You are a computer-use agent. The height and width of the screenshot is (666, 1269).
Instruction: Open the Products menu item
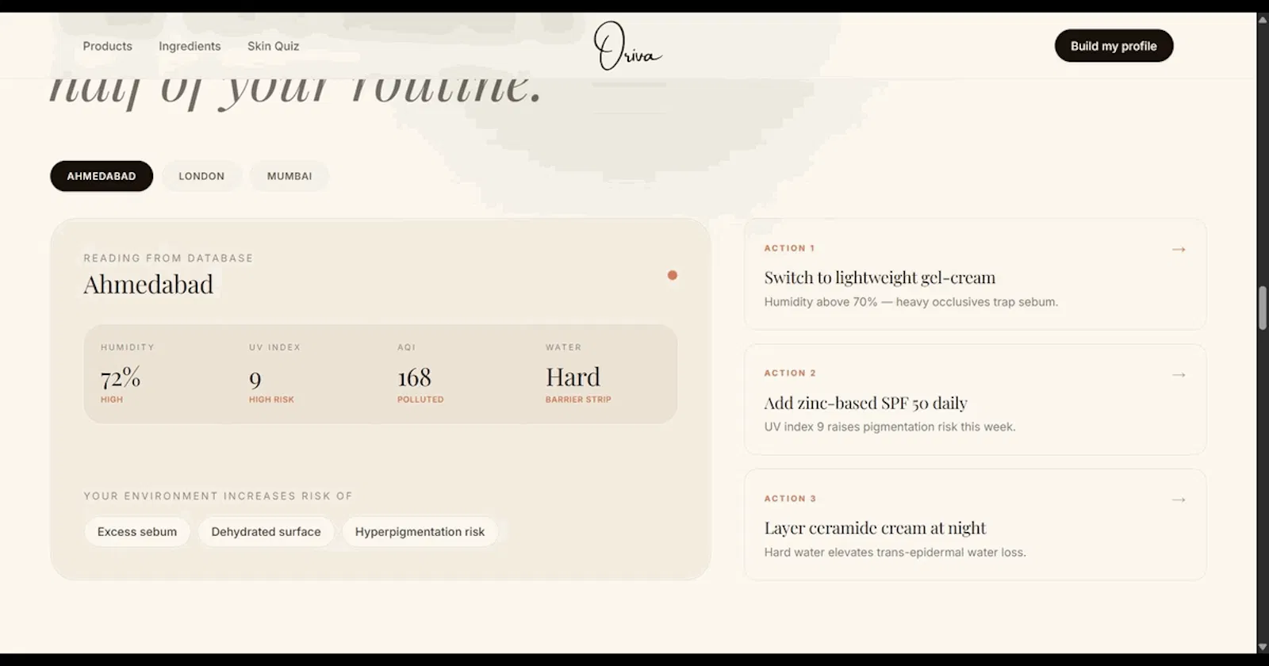tap(108, 46)
